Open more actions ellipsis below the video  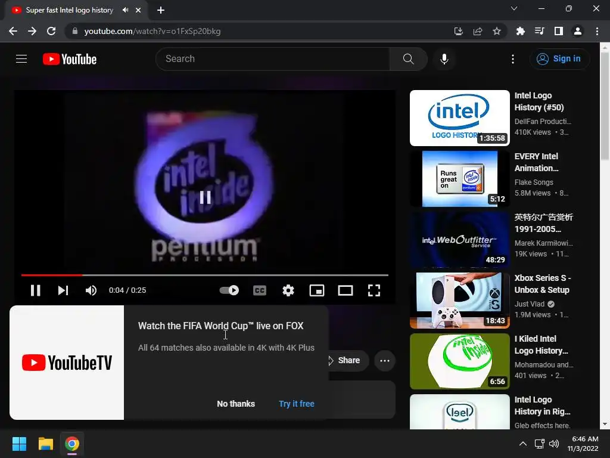point(385,360)
